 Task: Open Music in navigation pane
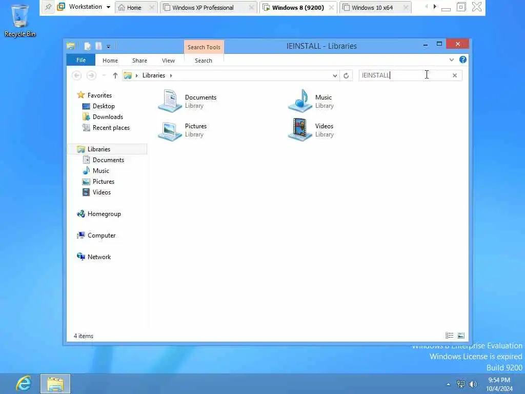click(101, 170)
